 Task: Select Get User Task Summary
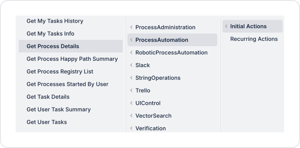[58, 110]
